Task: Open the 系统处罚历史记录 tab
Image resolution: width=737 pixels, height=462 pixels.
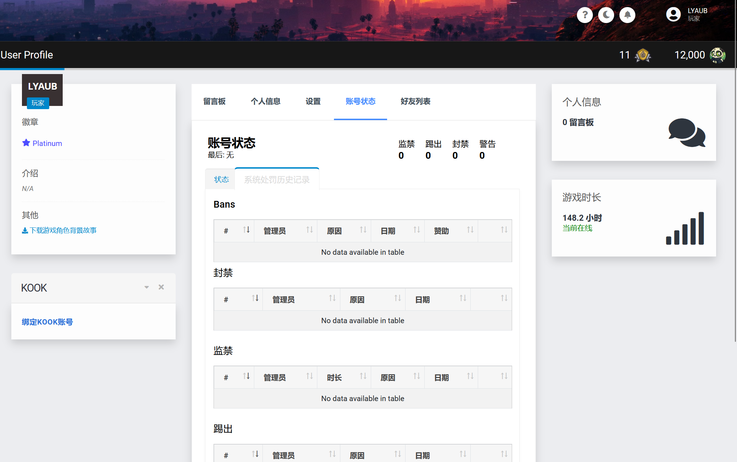Action: 277,180
